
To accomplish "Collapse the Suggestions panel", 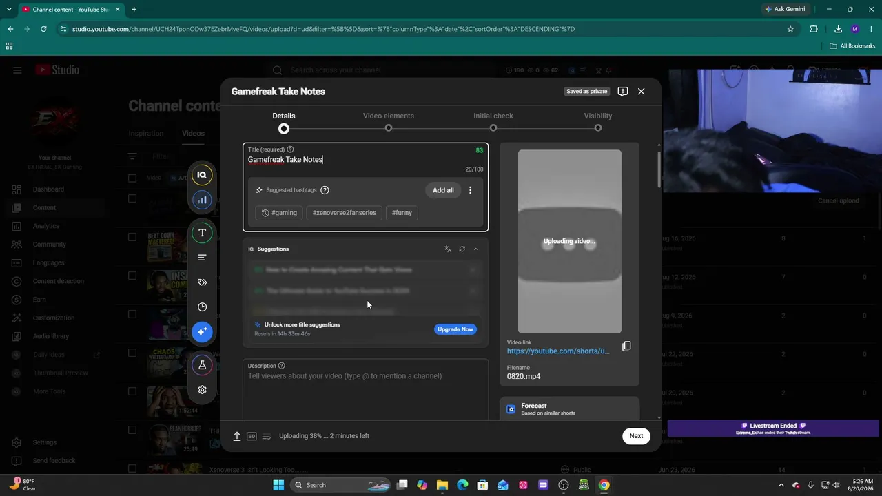I will [475, 249].
